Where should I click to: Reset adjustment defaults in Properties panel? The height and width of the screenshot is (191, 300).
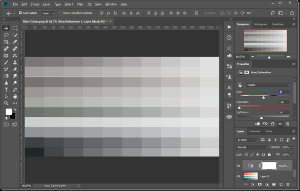[x=272, y=124]
